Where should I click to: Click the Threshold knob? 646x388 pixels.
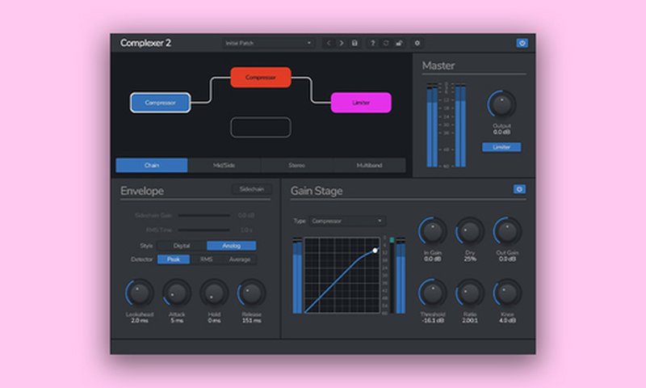point(433,291)
